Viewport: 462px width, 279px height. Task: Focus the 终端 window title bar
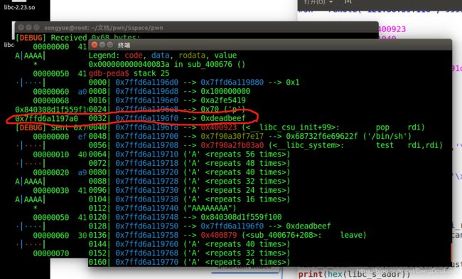click(x=269, y=45)
